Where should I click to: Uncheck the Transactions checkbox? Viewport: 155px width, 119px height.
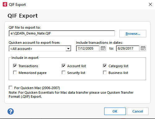coord(15,66)
